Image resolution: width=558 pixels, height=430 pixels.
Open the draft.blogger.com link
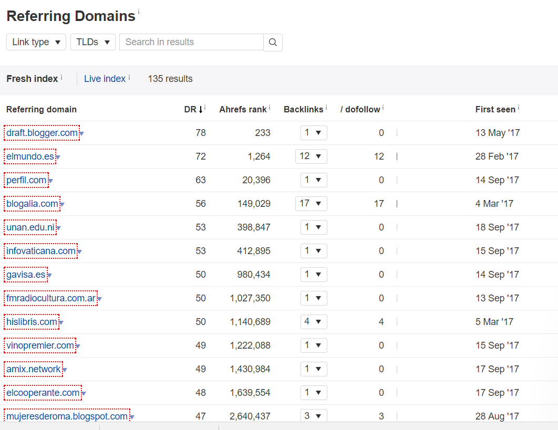(x=42, y=133)
